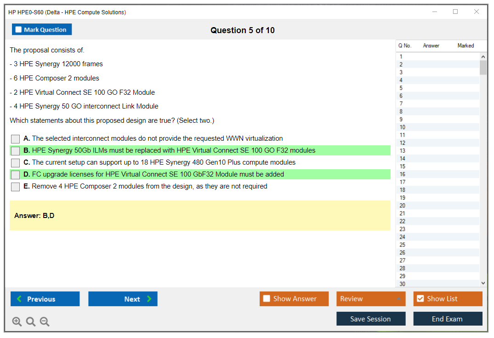
Task: Click the zoom in magnifier icon
Action: [17, 322]
